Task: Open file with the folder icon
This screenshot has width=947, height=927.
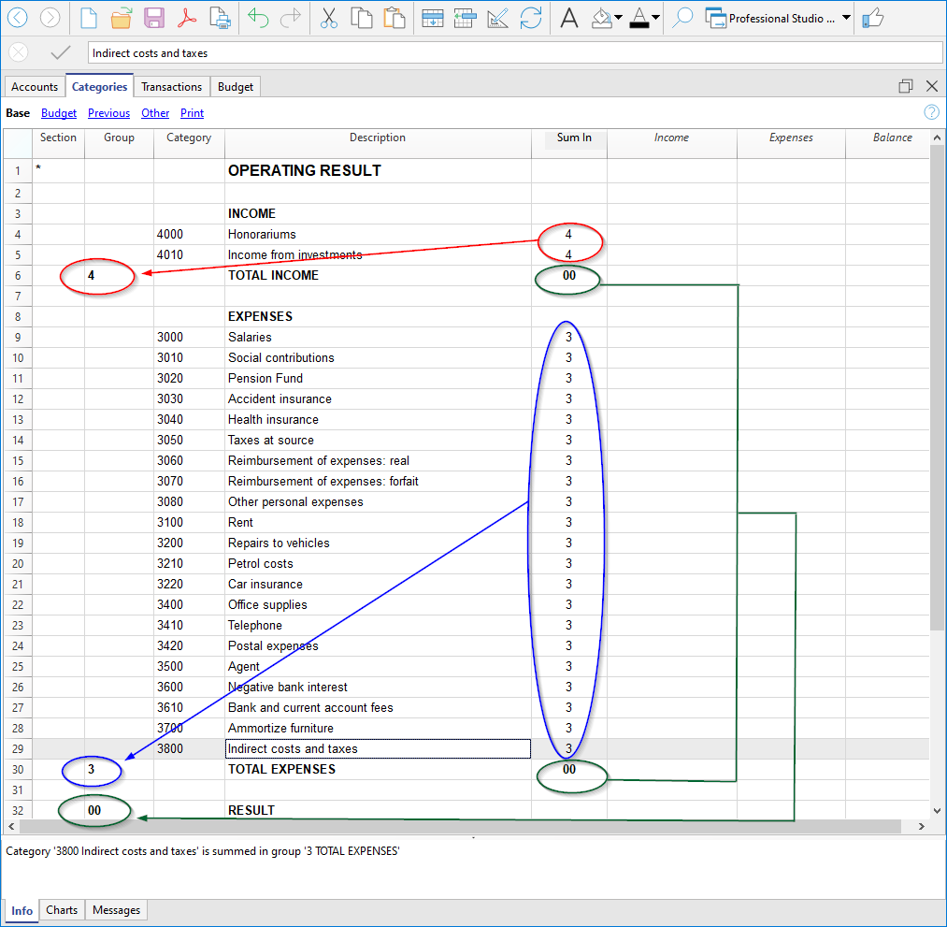Action: click(122, 18)
